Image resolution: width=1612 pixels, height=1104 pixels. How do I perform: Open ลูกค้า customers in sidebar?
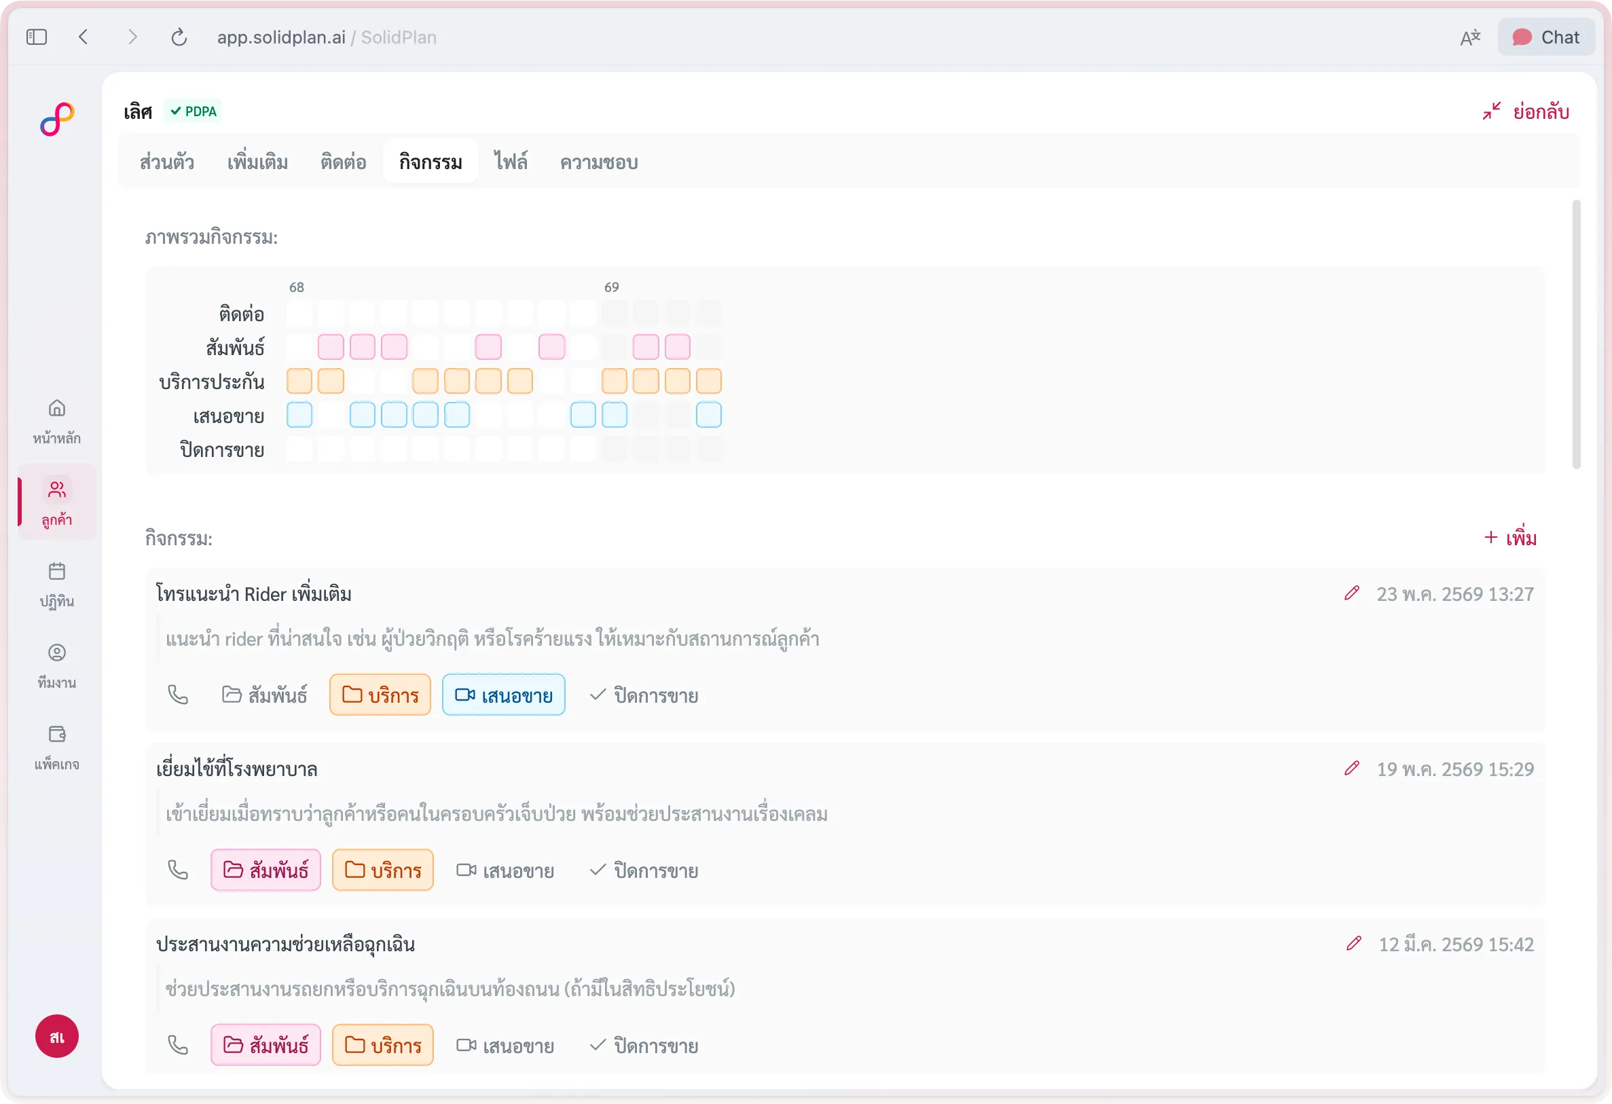57,502
